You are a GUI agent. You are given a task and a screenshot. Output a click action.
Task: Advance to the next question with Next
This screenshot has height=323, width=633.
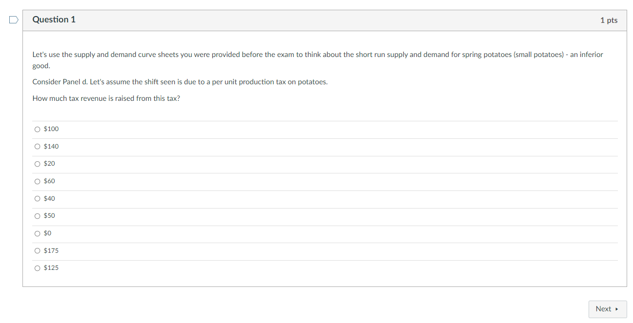click(607, 309)
